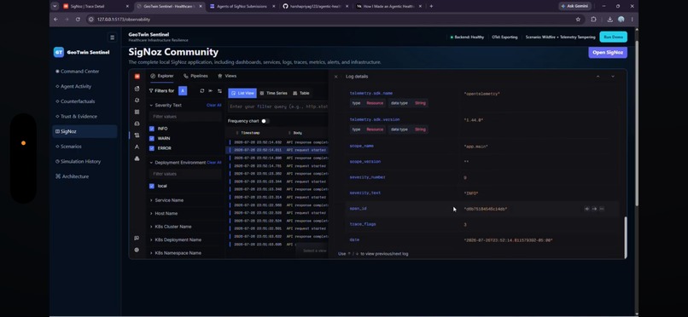Go to previous log with up chevron
Viewport: 688px width, 317px height.
point(598,77)
